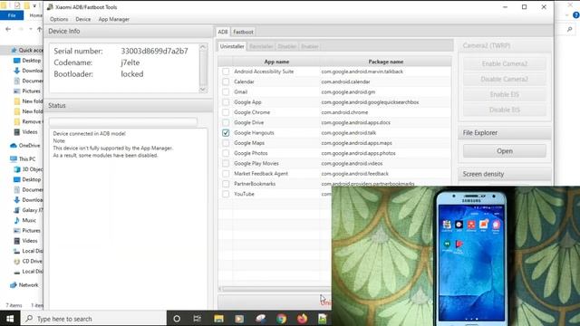Click the taskbar search box
This screenshot has height=326, width=580.
pyautogui.click(x=94, y=318)
